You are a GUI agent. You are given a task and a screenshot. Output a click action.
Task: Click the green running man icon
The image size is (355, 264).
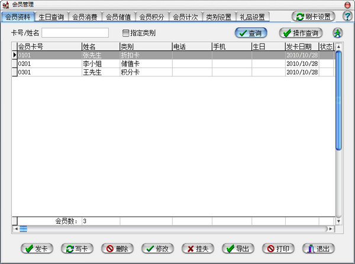(x=337, y=33)
